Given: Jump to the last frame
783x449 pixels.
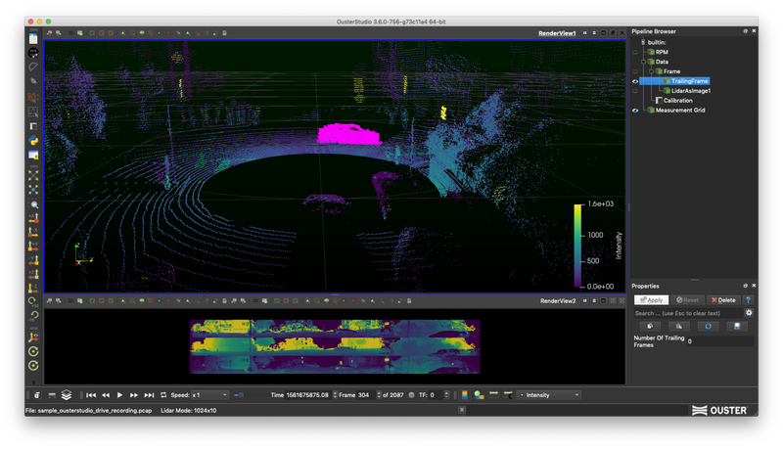Looking at the screenshot, I should pyautogui.click(x=149, y=395).
